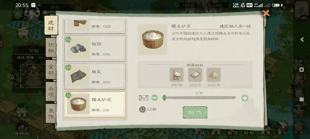Click the clock crafting time icon
The width and height of the screenshot is (310, 139).
(142, 110)
